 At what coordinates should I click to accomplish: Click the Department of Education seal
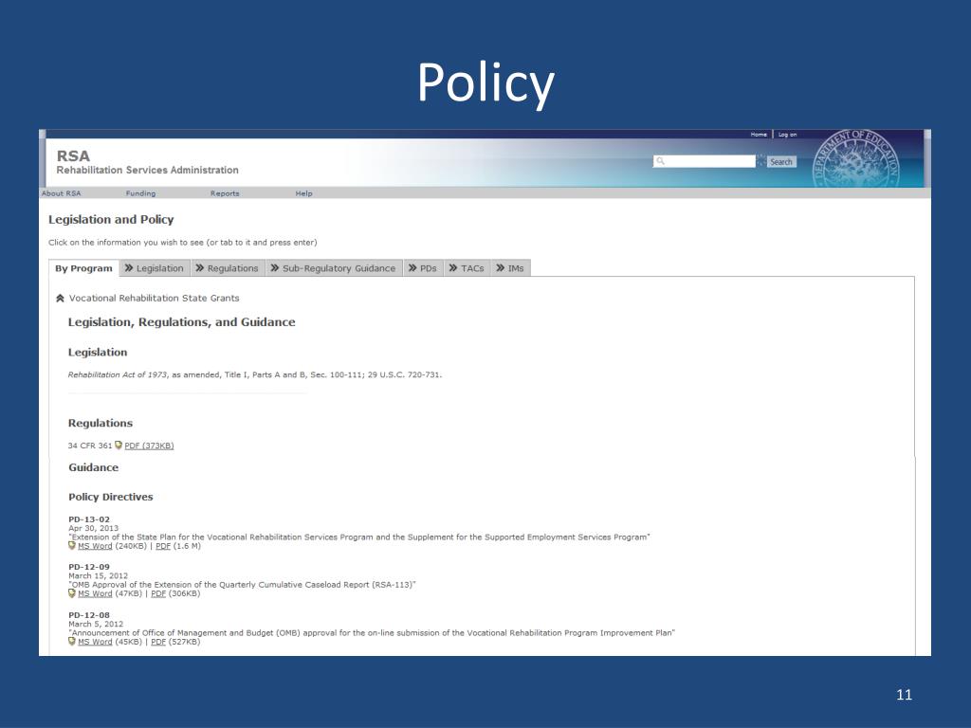coord(856,159)
